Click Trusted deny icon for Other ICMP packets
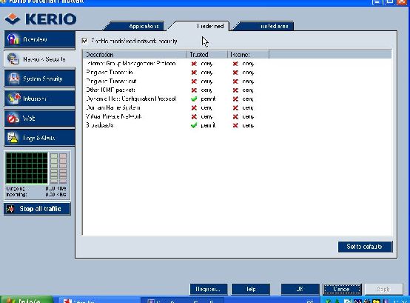Viewport: 410px width, 303px height. [194, 90]
